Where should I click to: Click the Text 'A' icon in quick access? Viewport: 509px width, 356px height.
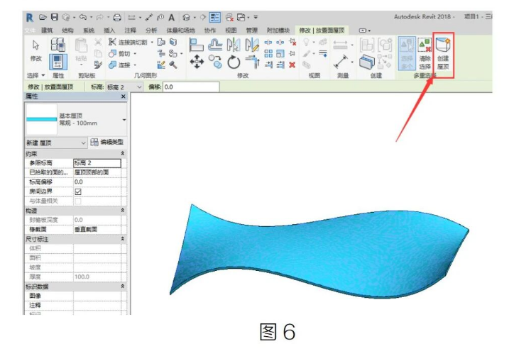click(171, 18)
